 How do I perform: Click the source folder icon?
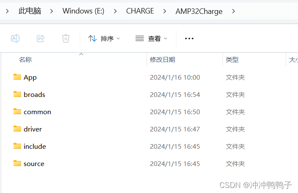17,163
